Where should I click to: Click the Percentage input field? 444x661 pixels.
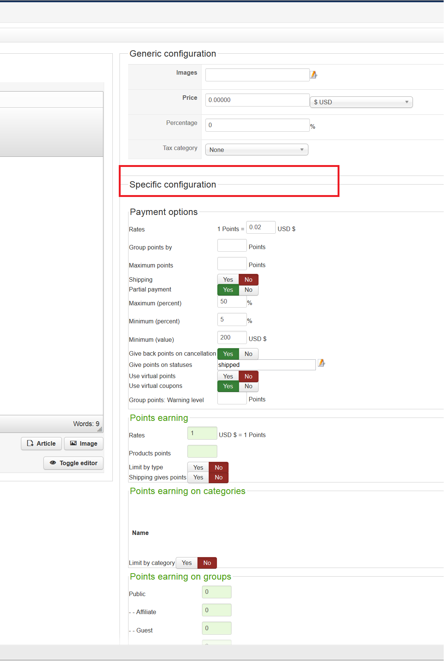coord(257,125)
